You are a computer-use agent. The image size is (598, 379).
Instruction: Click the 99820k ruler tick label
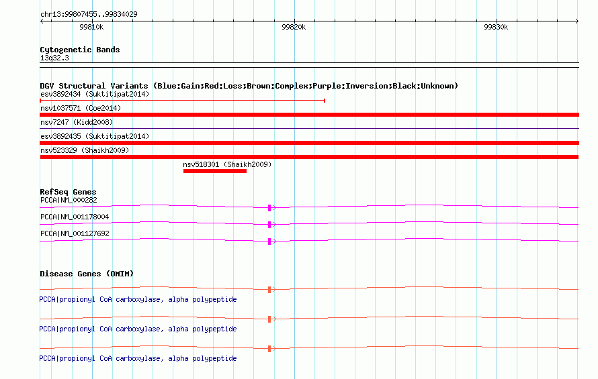(x=294, y=27)
